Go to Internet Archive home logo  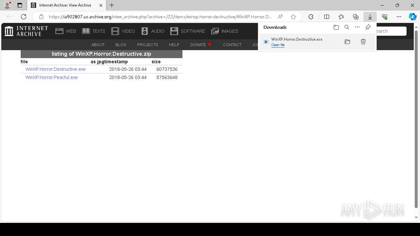point(26,31)
